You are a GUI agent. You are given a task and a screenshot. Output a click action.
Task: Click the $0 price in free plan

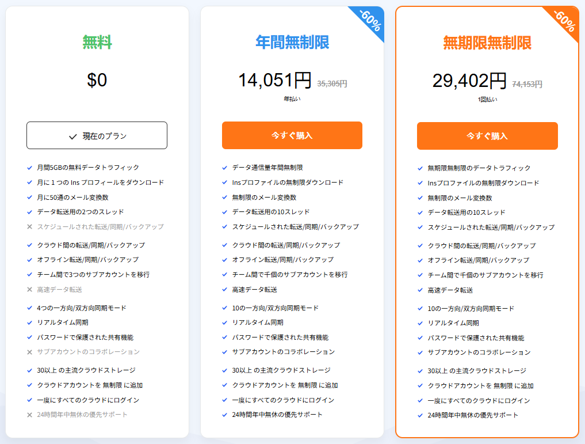(97, 80)
